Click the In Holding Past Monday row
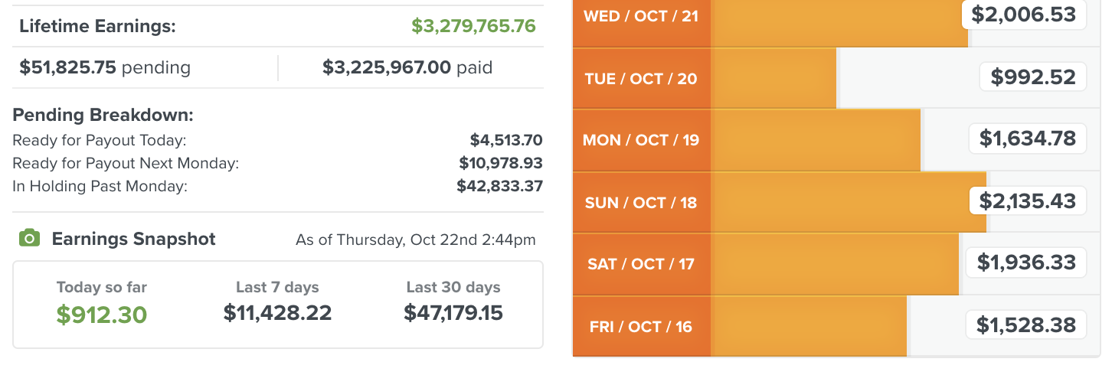 point(277,186)
